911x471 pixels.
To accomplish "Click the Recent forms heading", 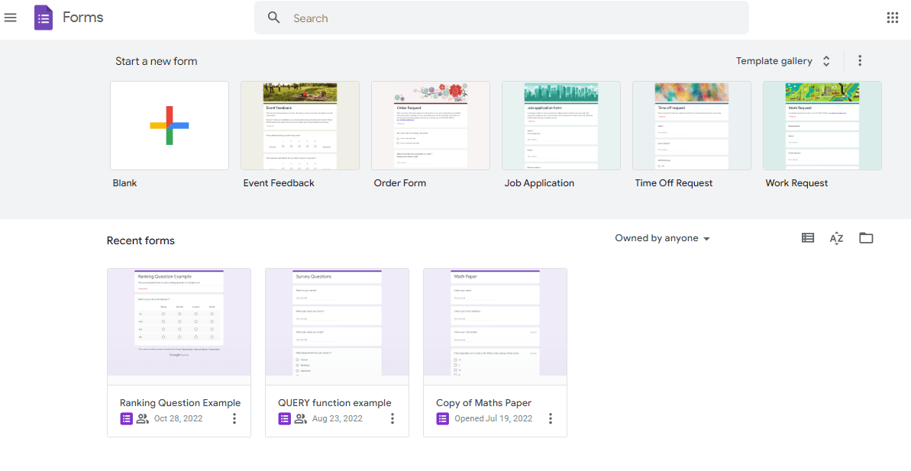I will 141,240.
